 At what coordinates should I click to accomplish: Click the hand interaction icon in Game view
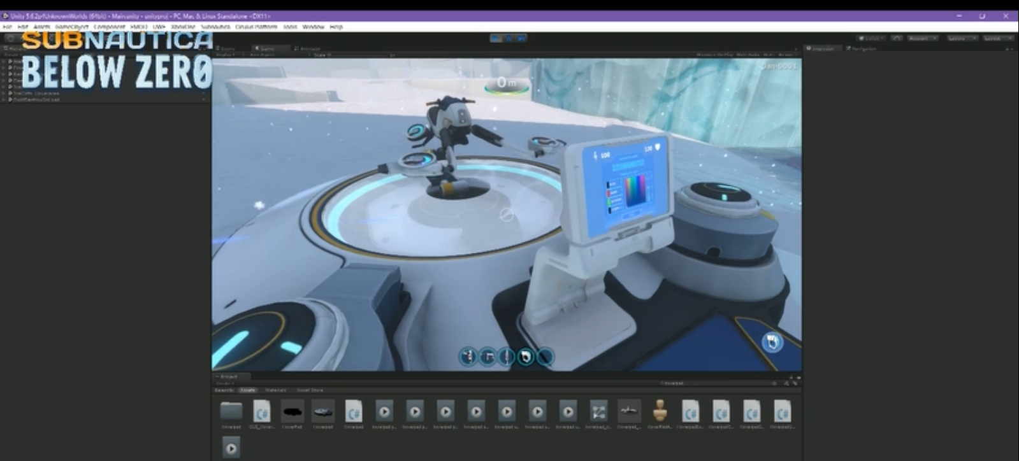click(772, 342)
